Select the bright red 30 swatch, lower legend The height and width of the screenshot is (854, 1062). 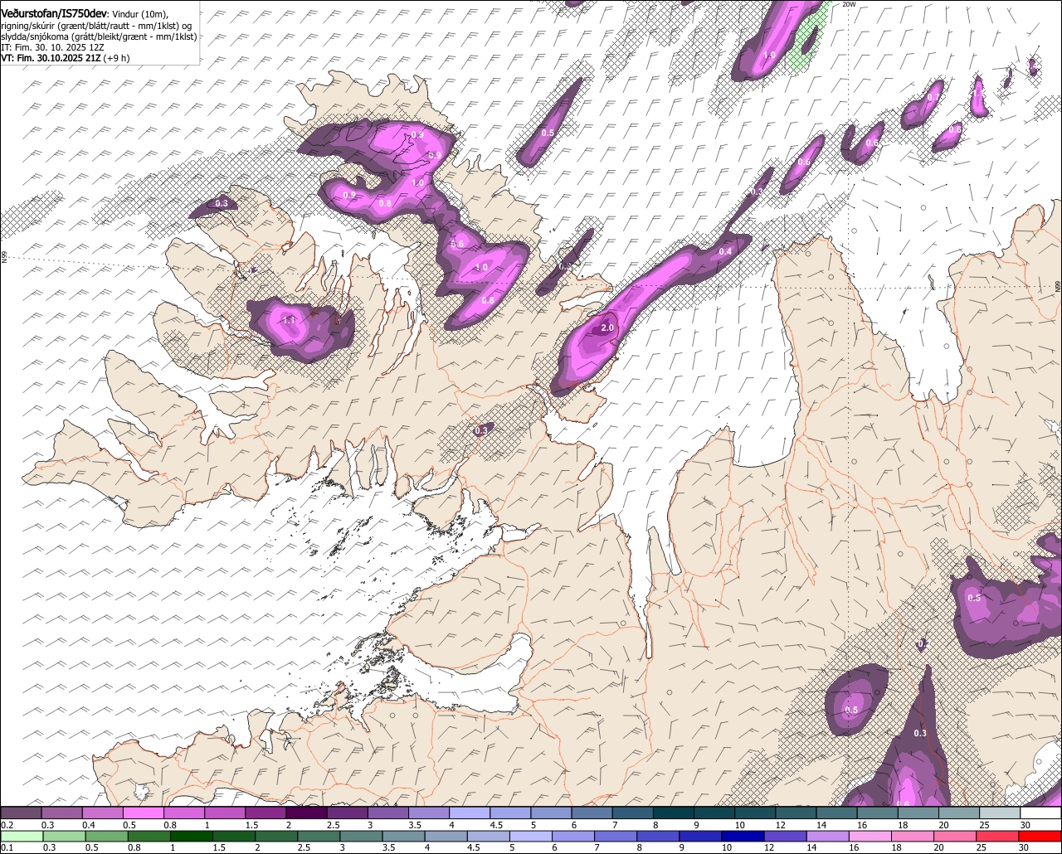[1041, 836]
